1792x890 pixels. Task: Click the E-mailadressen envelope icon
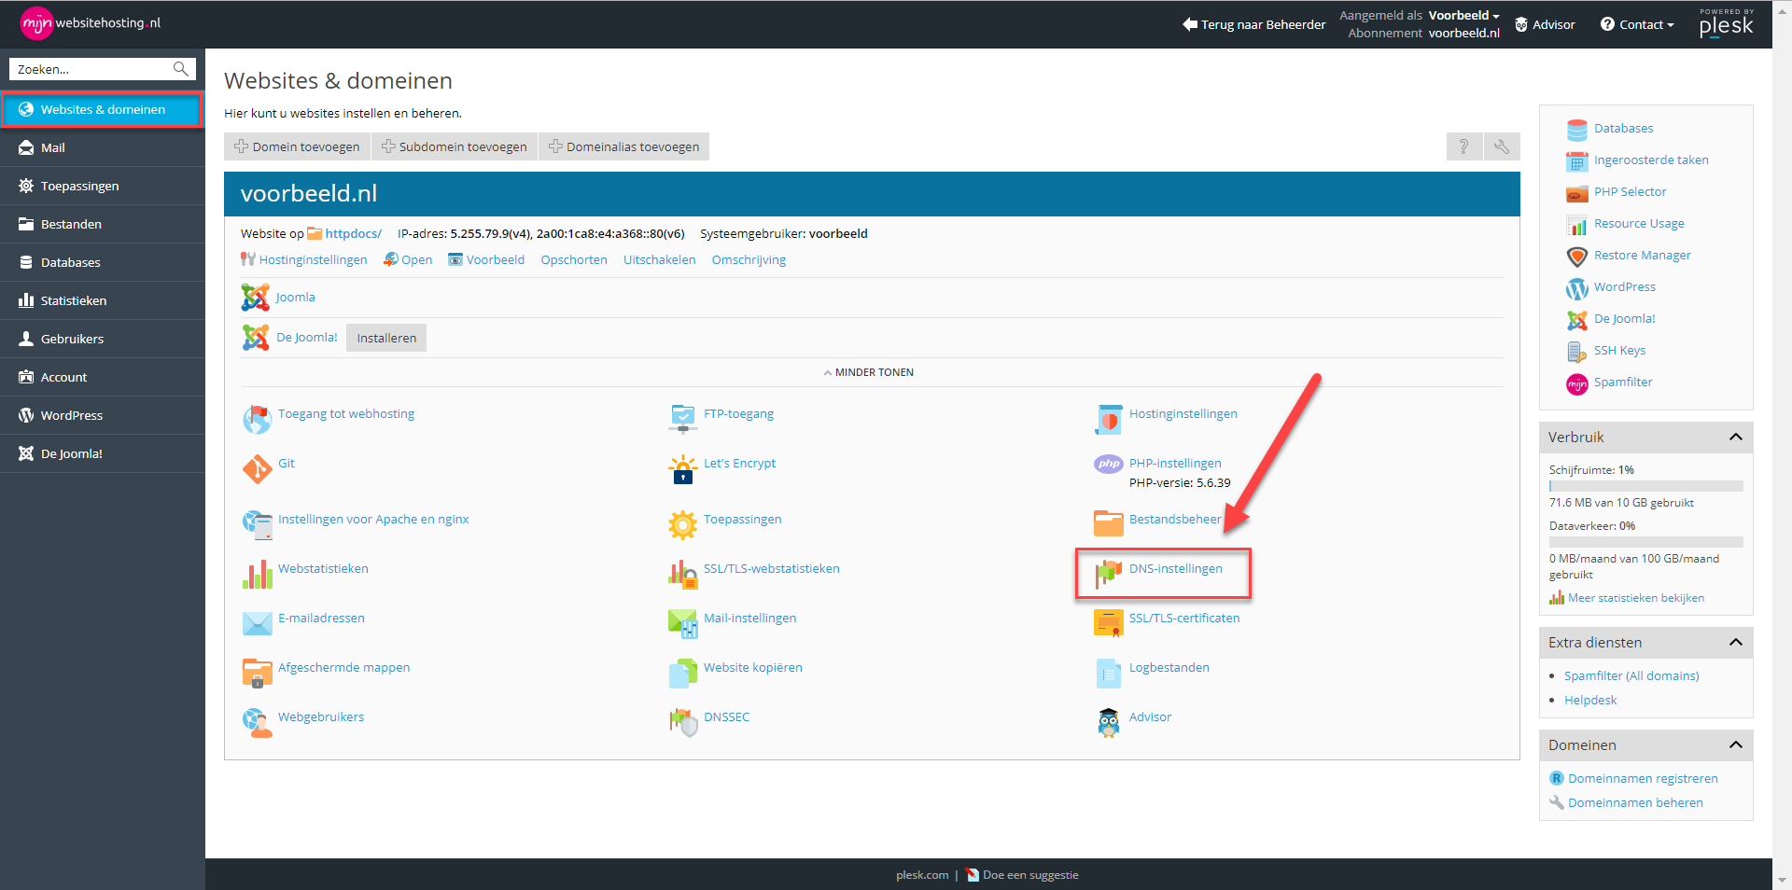[257, 624]
